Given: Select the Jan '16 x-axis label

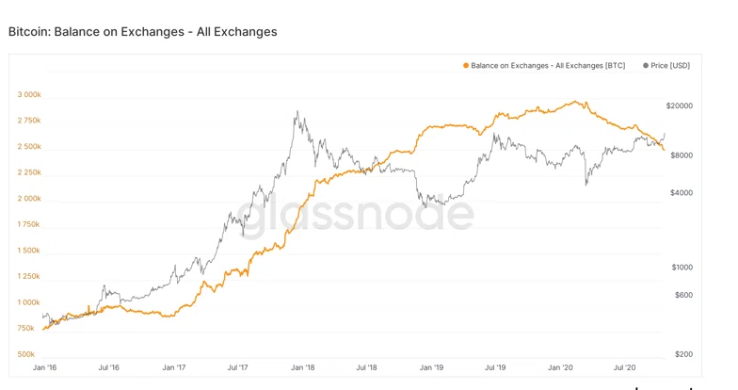Looking at the screenshot, I should (45, 367).
